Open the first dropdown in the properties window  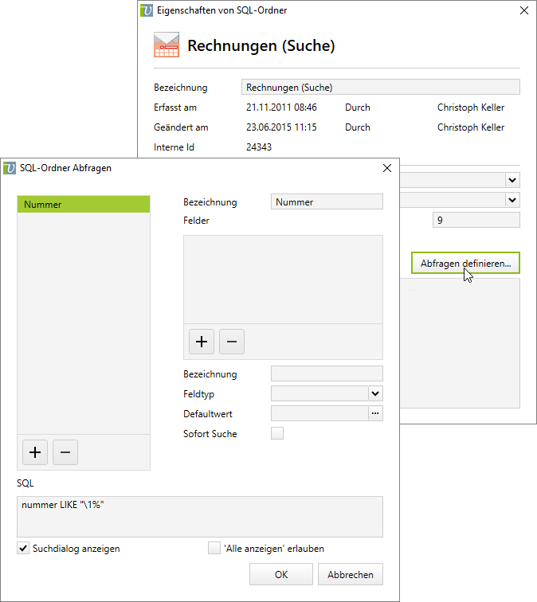tap(512, 180)
